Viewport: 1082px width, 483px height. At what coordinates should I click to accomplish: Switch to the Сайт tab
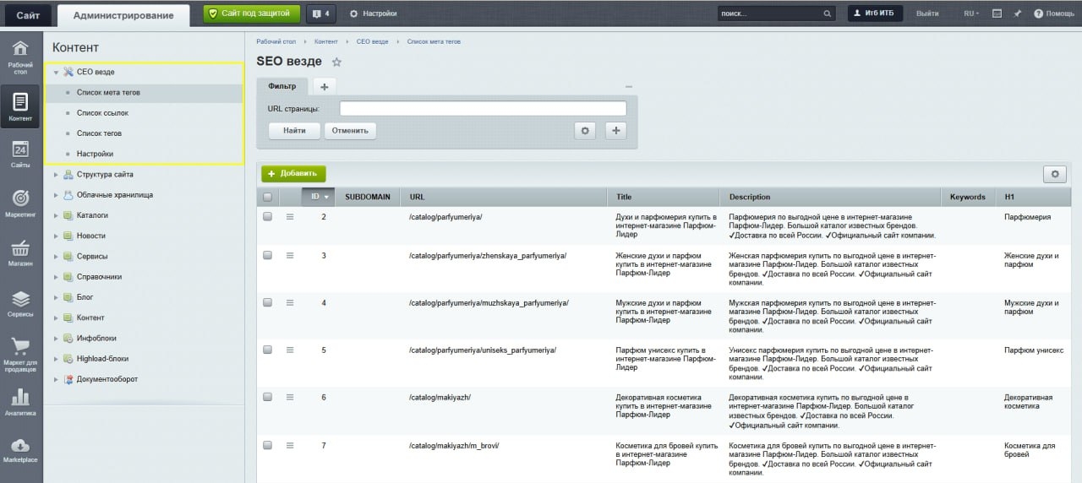(x=28, y=15)
